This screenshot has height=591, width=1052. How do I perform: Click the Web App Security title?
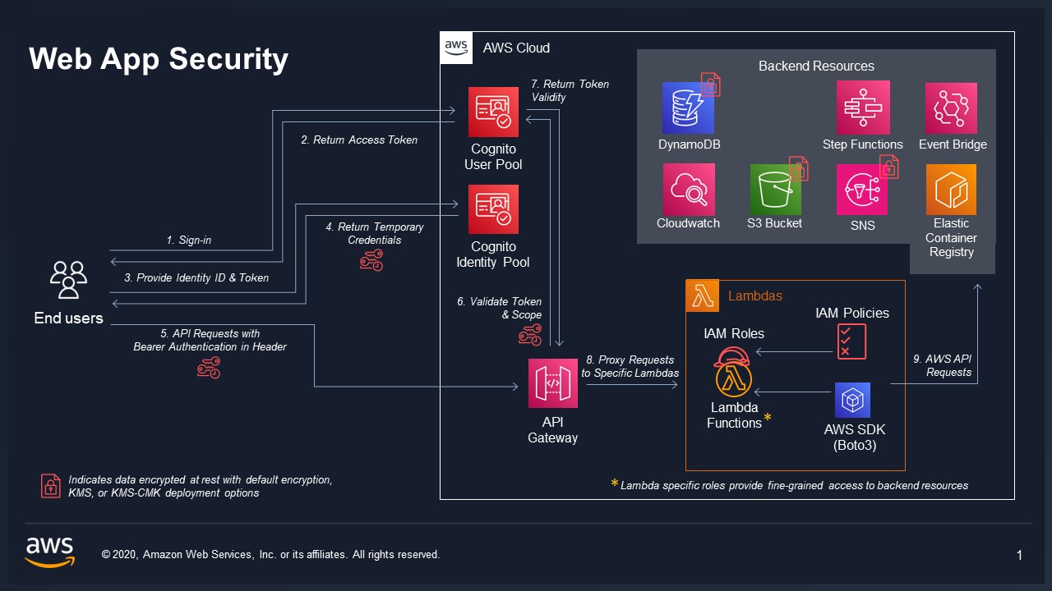pyautogui.click(x=159, y=59)
